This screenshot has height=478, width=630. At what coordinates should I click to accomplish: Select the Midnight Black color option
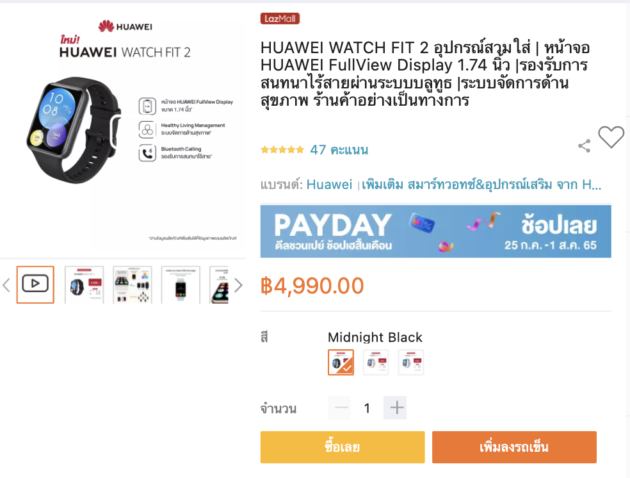click(x=341, y=363)
